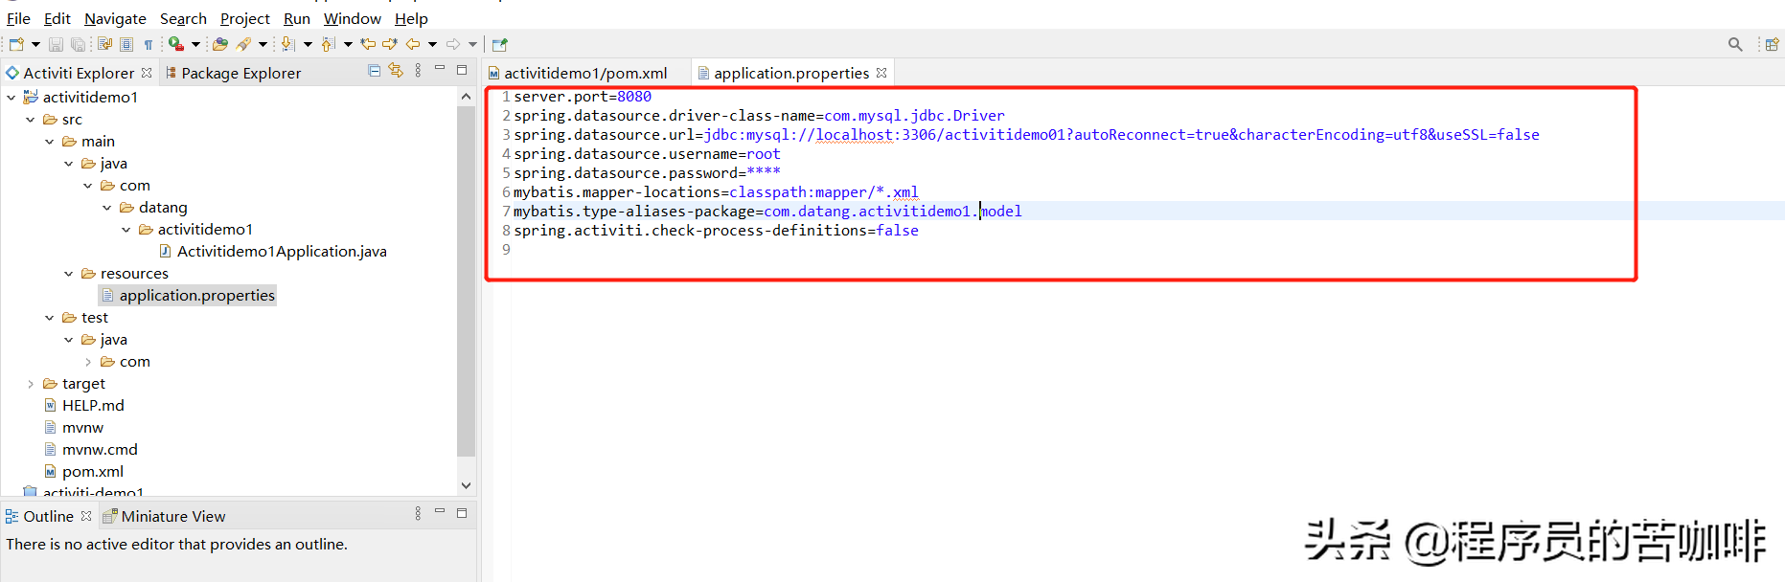Toggle Link with Editor in explorer
Viewport: 1785px width, 582px height.
[396, 71]
